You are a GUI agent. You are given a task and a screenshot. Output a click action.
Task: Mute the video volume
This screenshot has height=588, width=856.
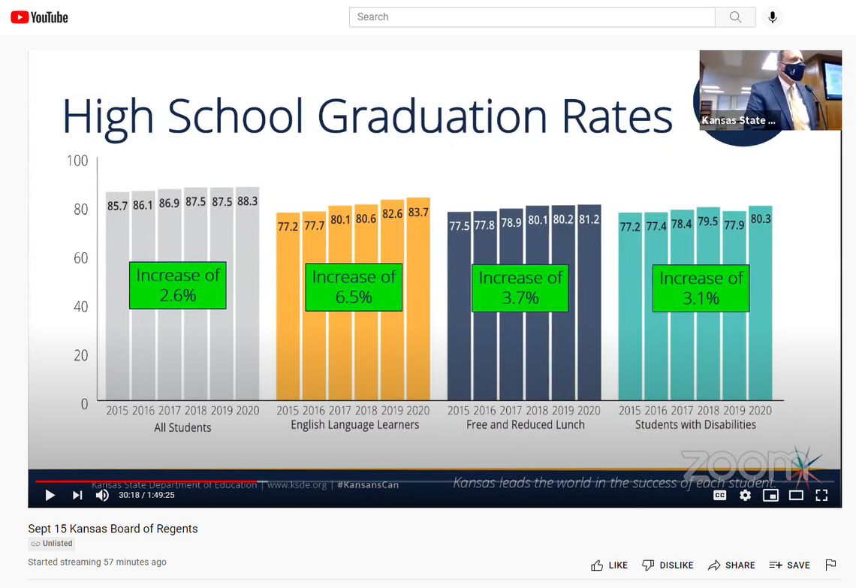click(x=102, y=496)
